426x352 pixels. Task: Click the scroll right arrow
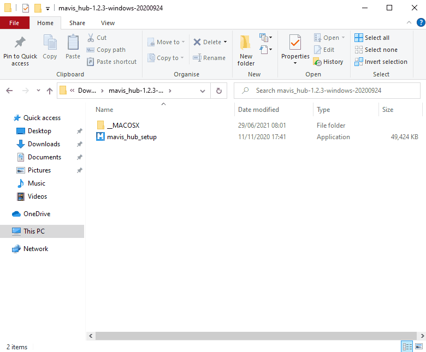click(x=422, y=336)
